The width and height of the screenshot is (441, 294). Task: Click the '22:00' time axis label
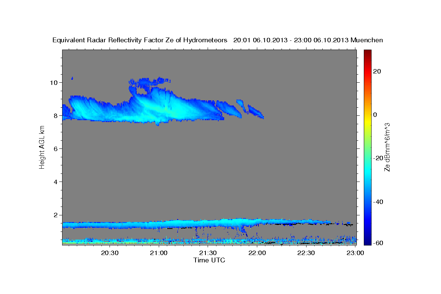tap(257, 253)
